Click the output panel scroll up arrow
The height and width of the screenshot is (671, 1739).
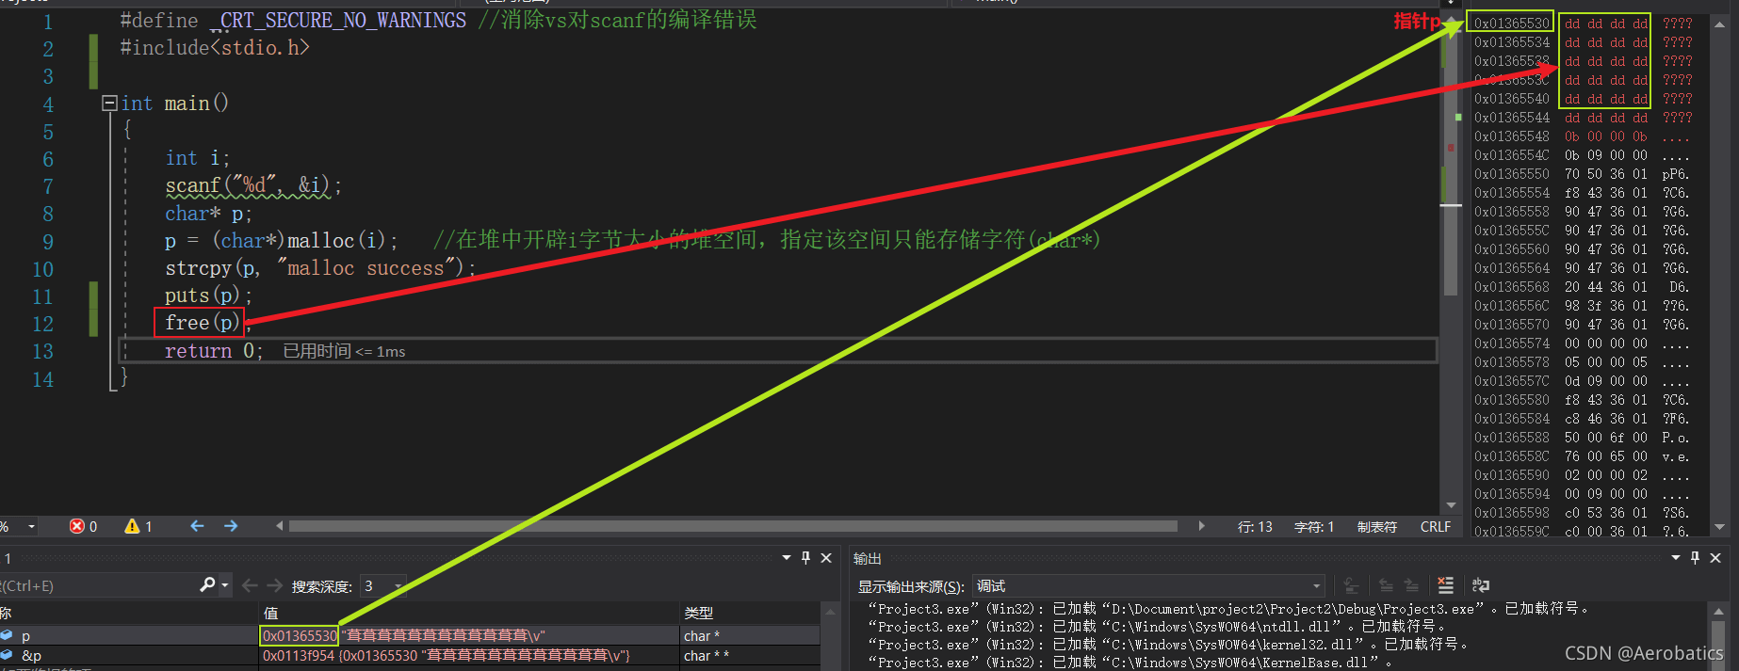[x=1720, y=611]
